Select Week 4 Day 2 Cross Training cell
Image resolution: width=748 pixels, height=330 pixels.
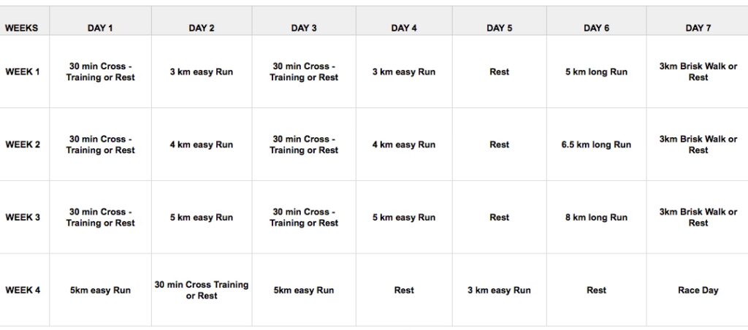tap(202, 291)
